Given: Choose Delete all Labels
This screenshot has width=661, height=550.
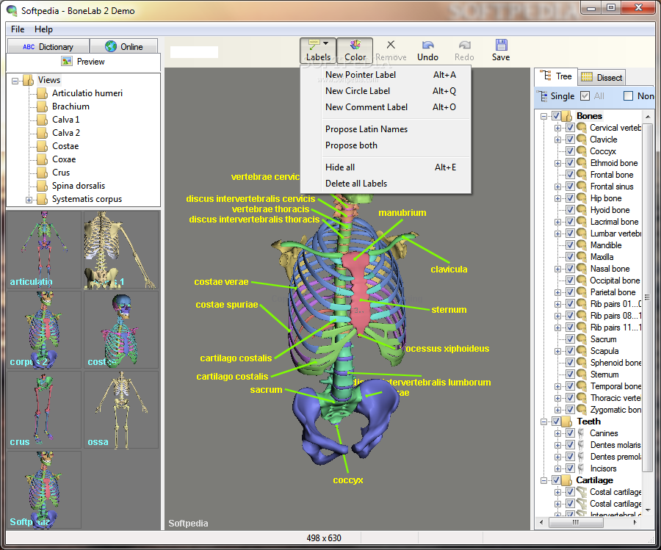Looking at the screenshot, I should (x=386, y=184).
